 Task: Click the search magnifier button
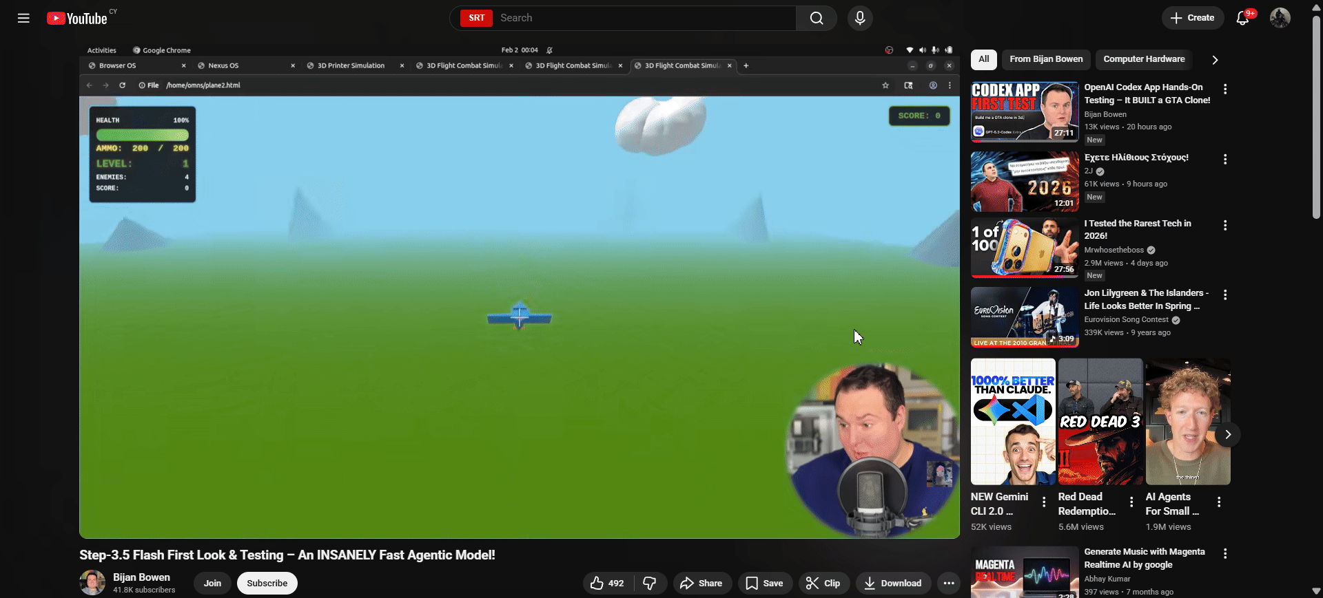pyautogui.click(x=817, y=18)
